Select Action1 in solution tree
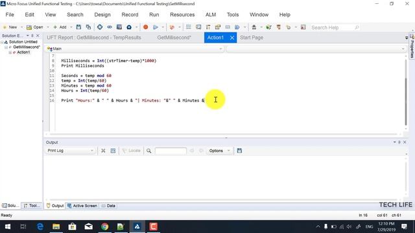Viewport: 415px width, 233px height. pyautogui.click(x=23, y=52)
